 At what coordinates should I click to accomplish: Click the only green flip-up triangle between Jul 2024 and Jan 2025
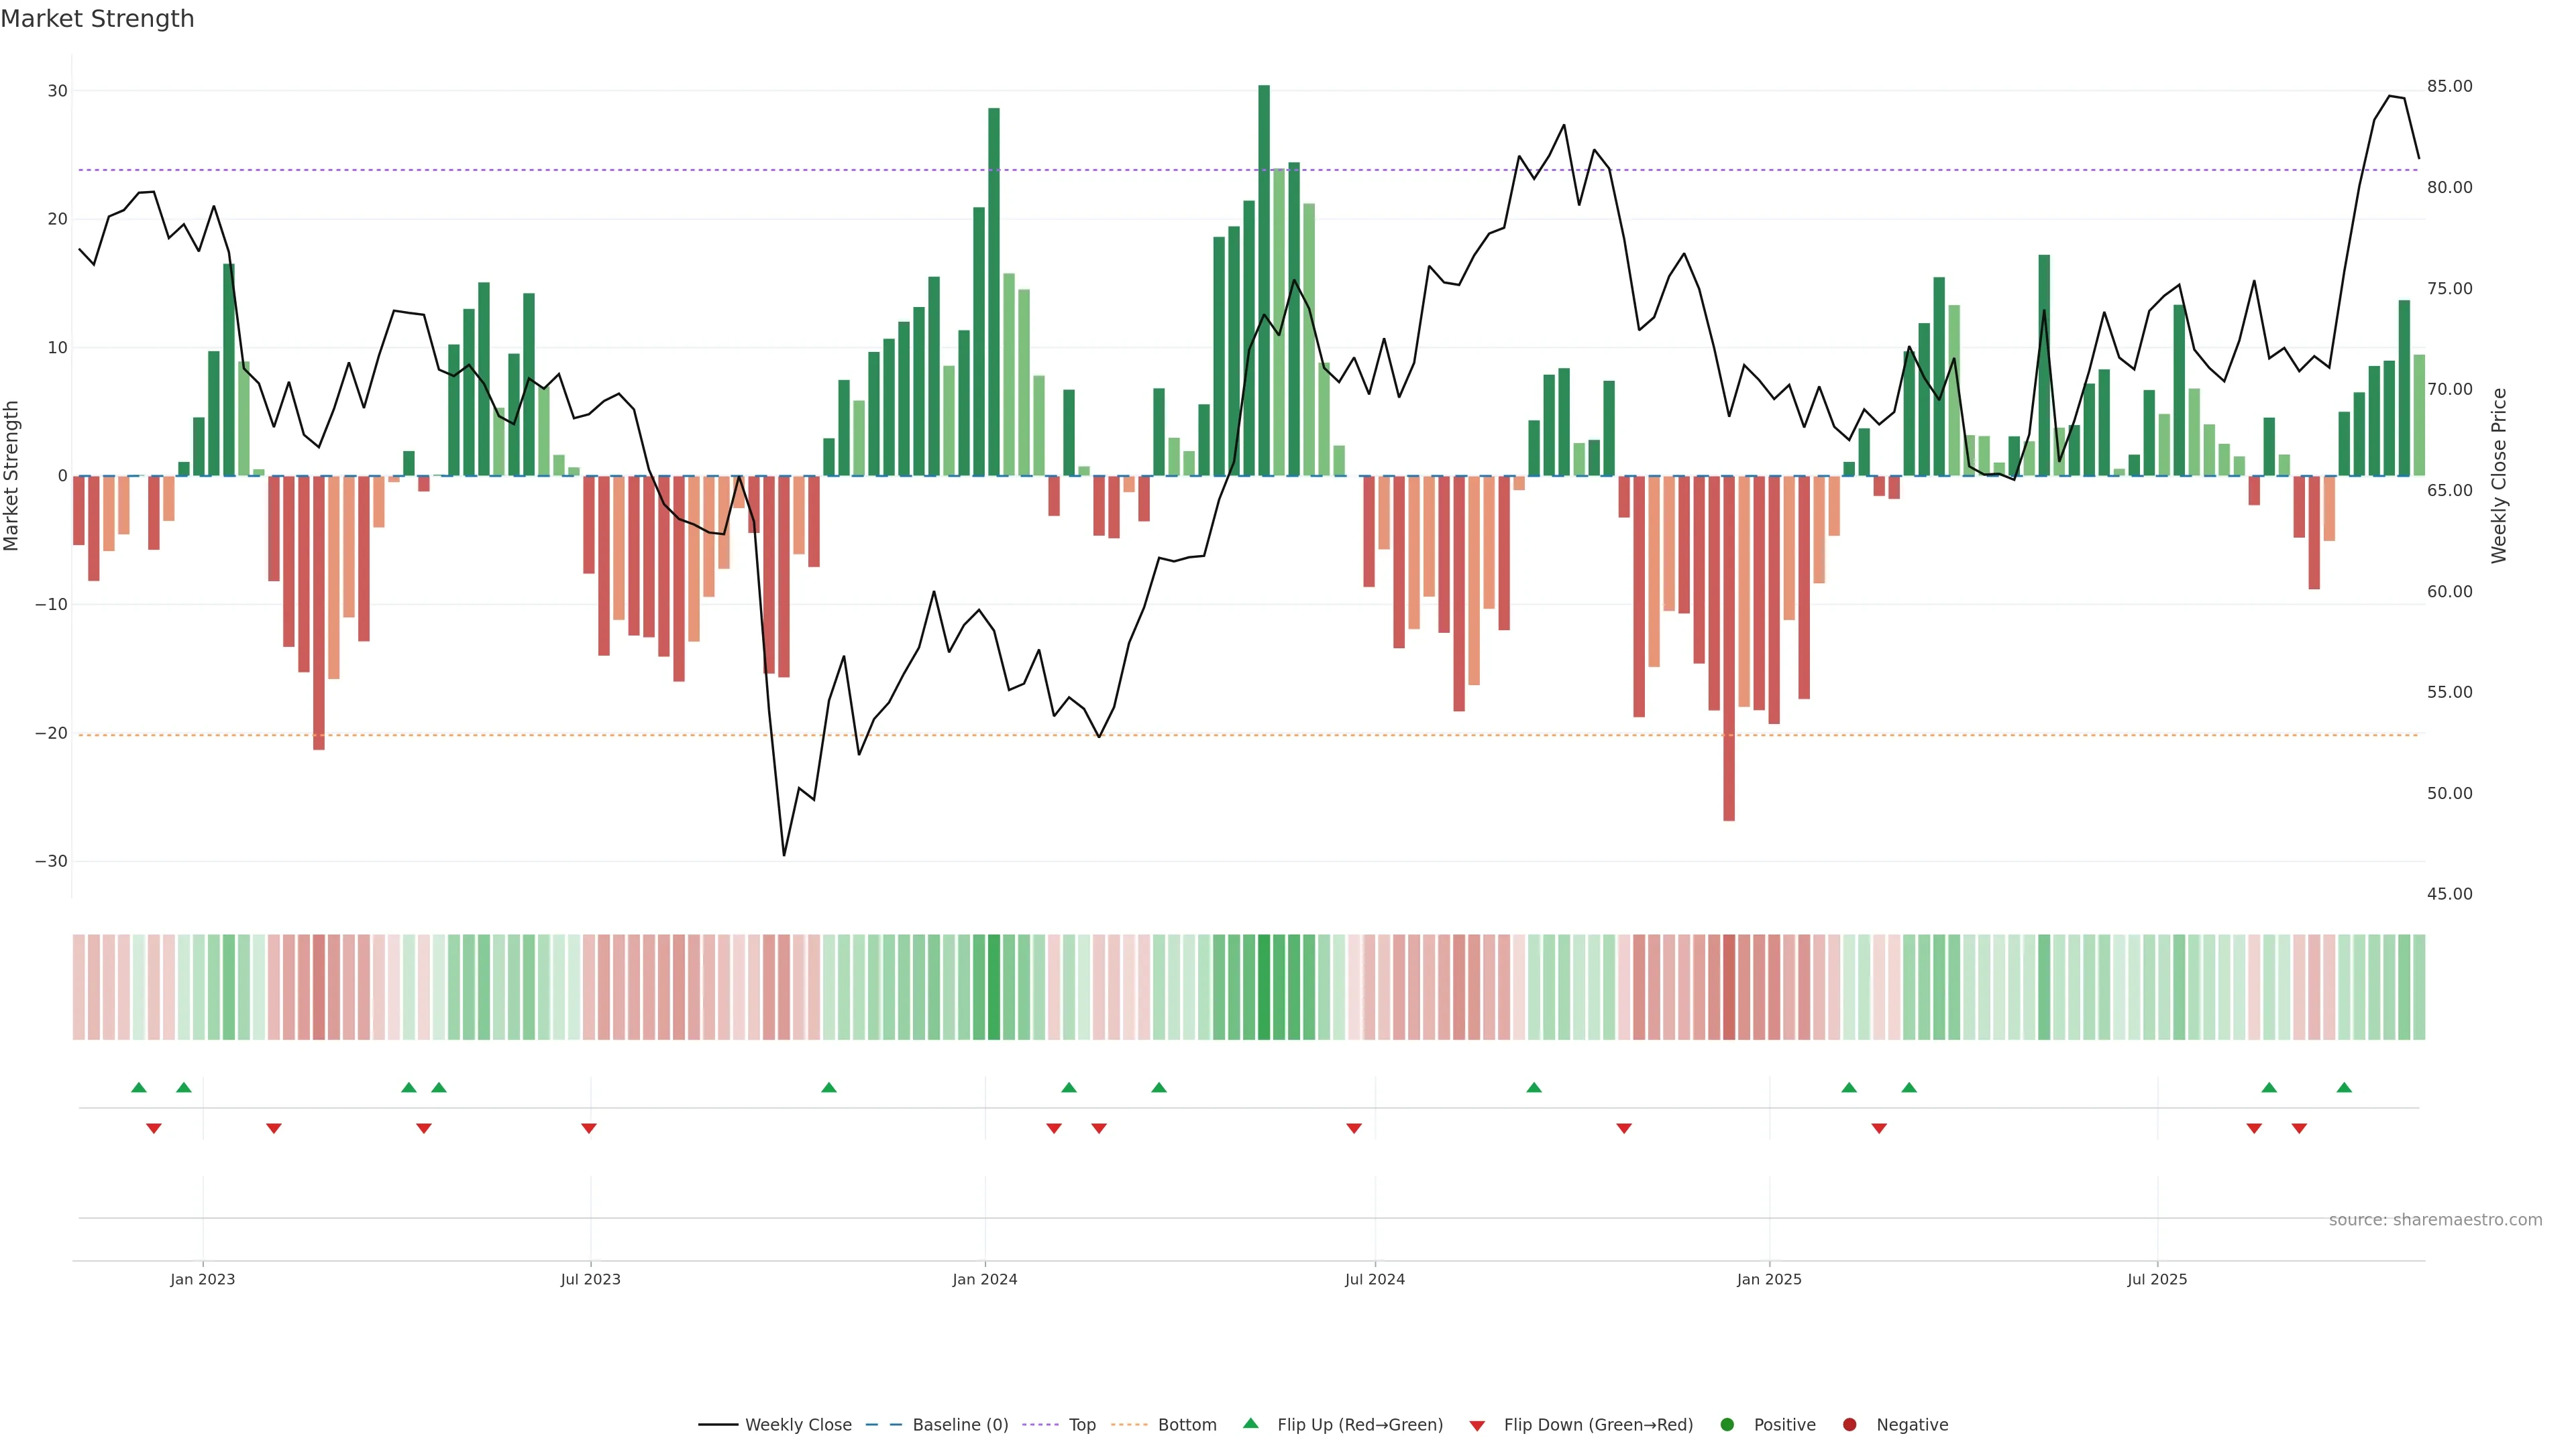click(1534, 1087)
